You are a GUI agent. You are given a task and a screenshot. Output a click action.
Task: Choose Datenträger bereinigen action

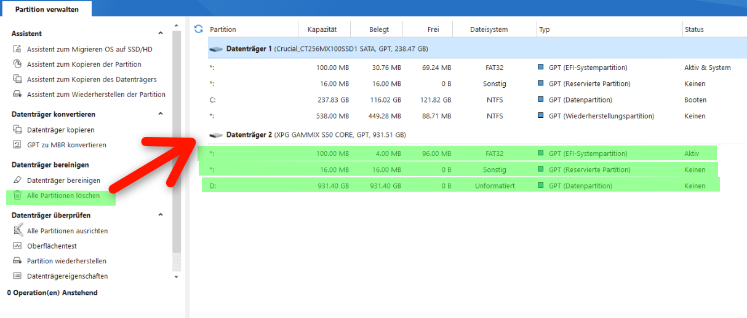pos(63,180)
